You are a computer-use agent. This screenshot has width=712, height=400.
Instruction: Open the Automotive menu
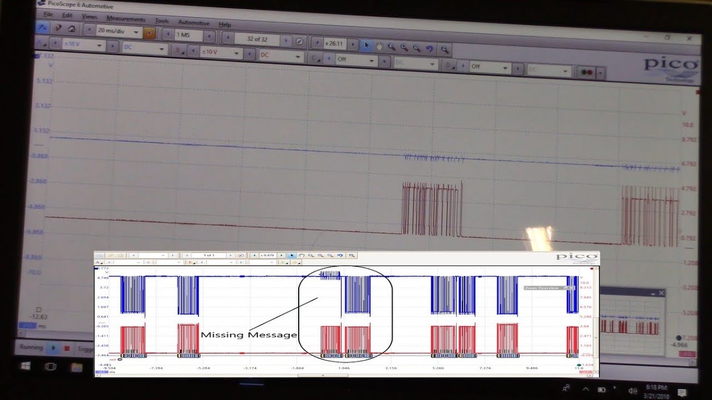pyautogui.click(x=194, y=23)
